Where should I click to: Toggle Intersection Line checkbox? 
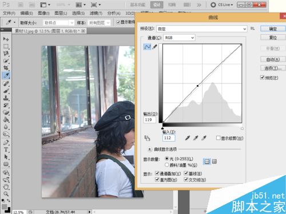click(x=186, y=179)
